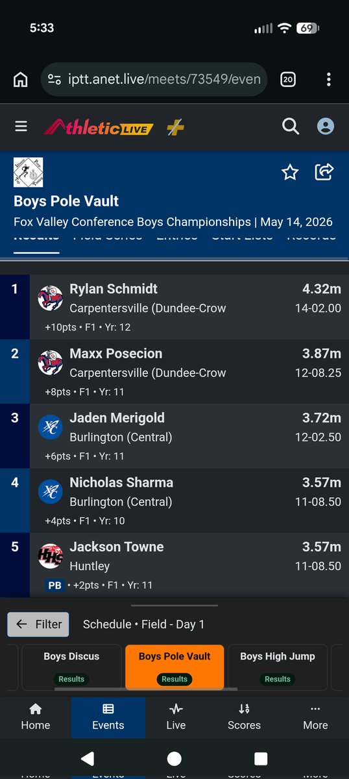Image resolution: width=349 pixels, height=779 pixels.
Task: Select the Boys High Jump event tab
Action: coord(278,667)
